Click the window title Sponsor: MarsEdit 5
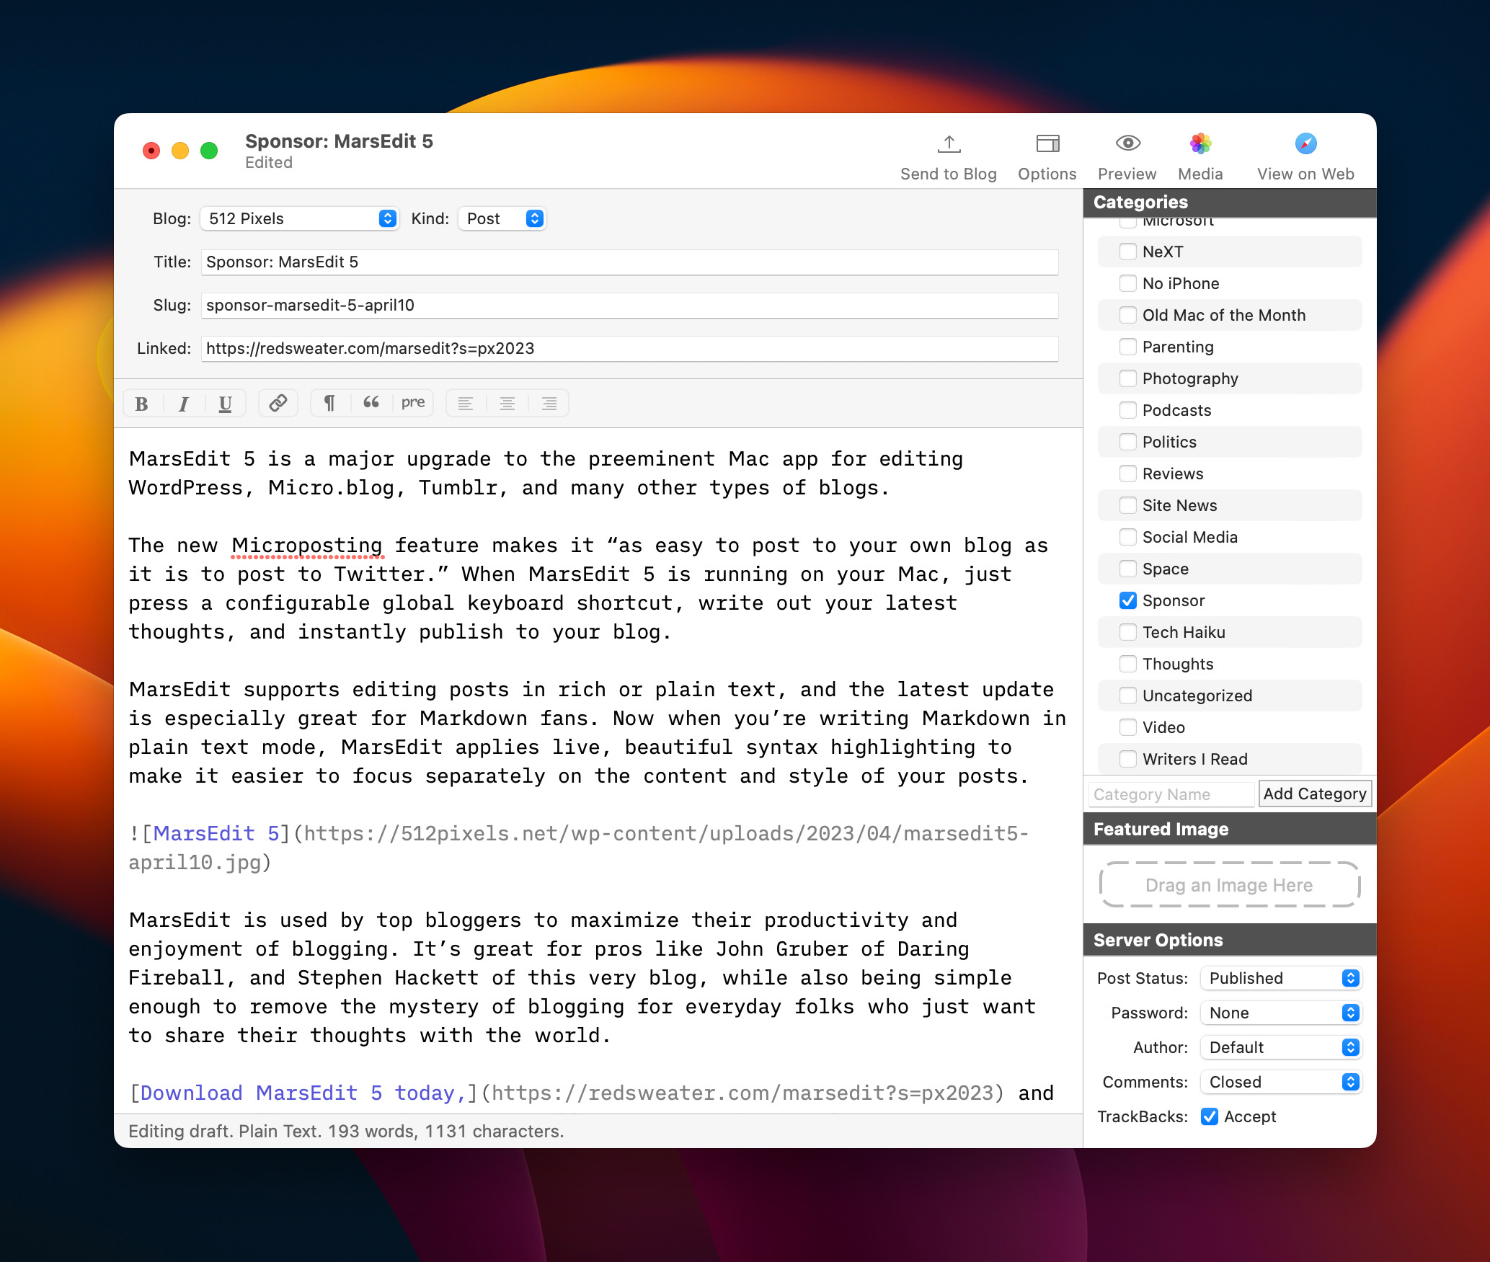This screenshot has height=1262, width=1490. (339, 141)
